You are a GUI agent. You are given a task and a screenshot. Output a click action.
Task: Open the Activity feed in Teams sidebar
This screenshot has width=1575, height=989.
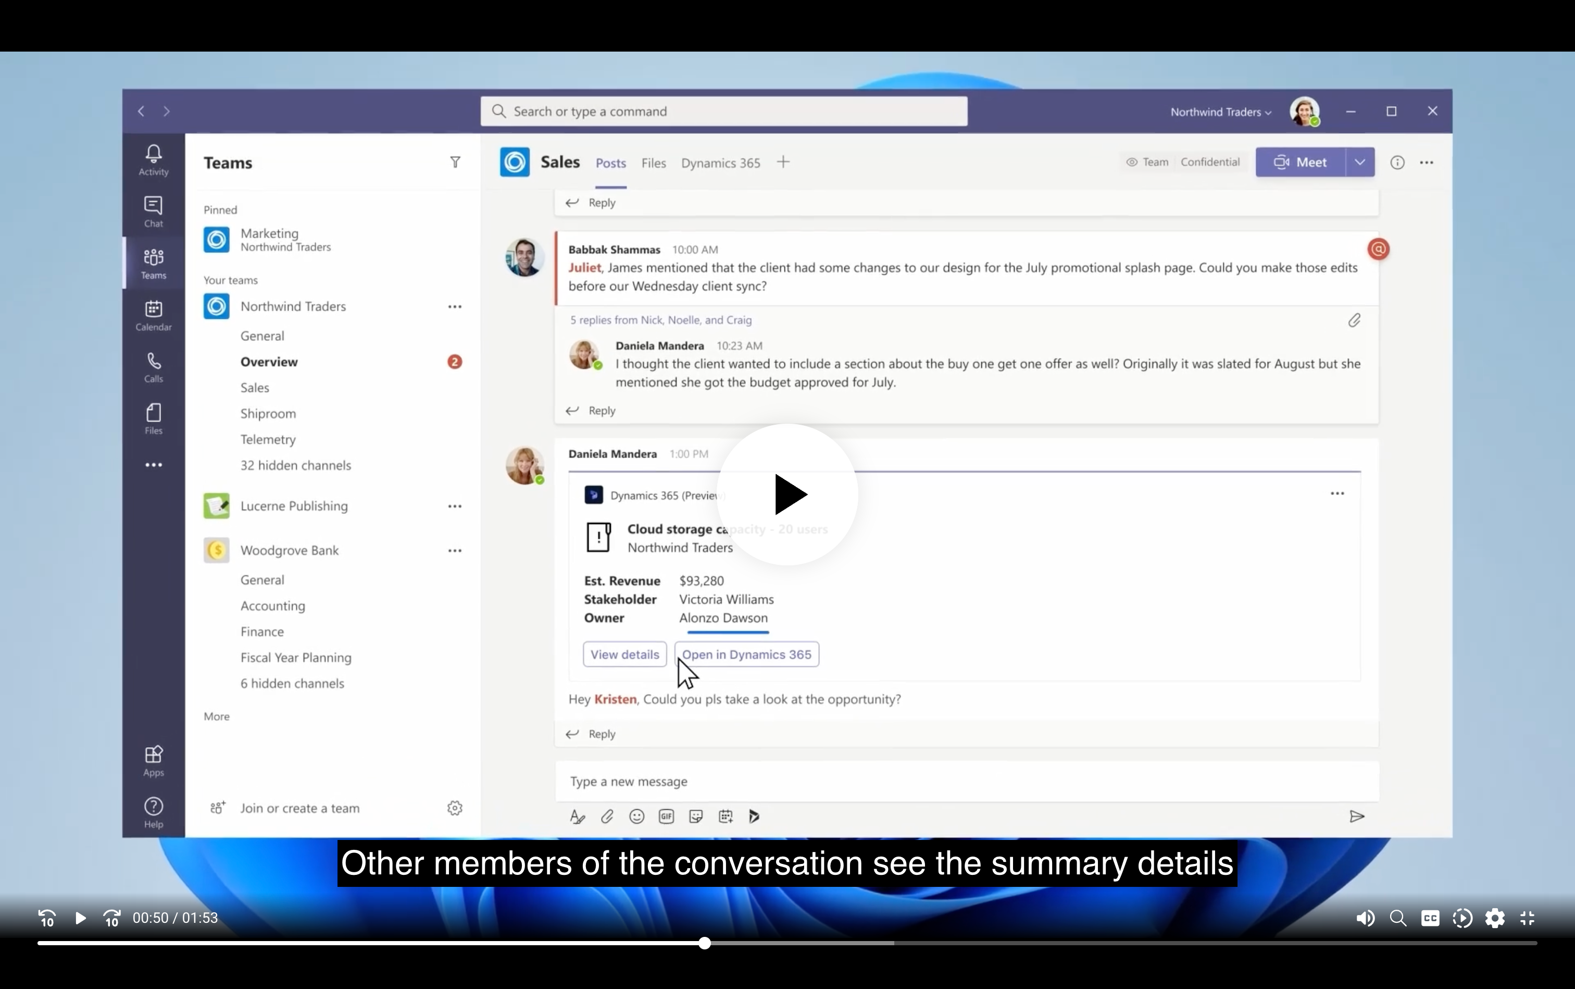(154, 159)
